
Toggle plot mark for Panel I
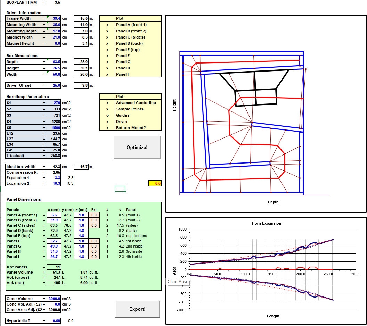click(x=107, y=74)
